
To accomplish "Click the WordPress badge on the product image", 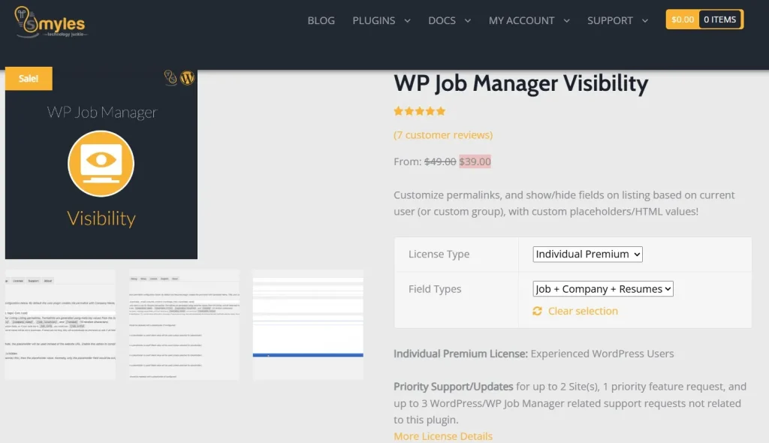I will (x=187, y=77).
